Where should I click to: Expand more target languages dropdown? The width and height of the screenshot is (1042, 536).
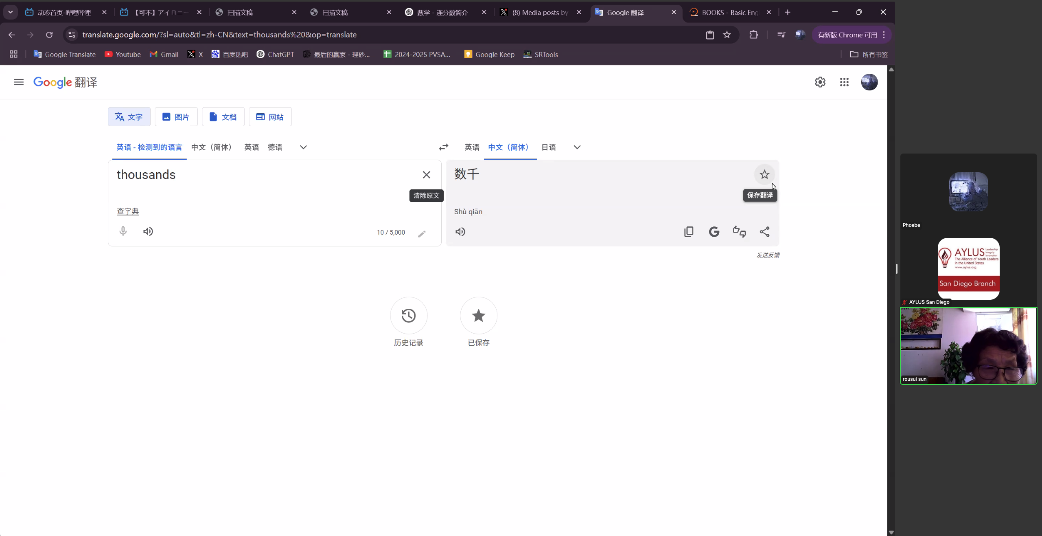pos(577,147)
